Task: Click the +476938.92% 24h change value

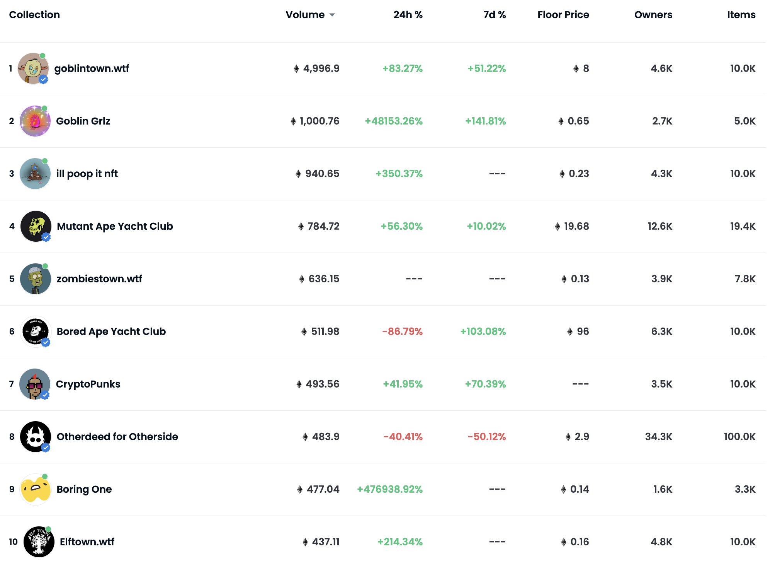Action: coord(390,489)
